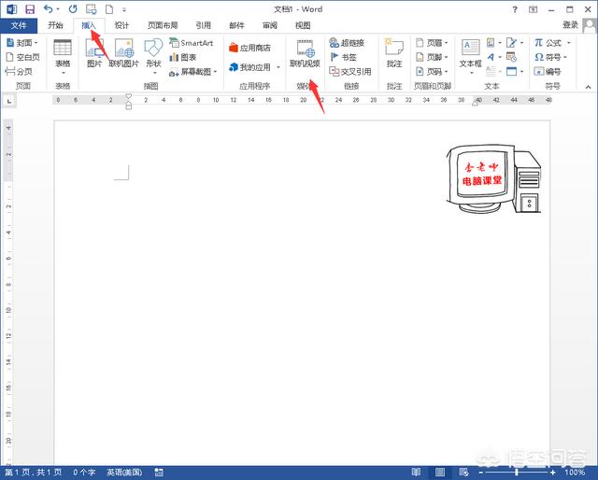The image size is (598, 480).
Task: Add a 批注 comment
Action: 394,52
